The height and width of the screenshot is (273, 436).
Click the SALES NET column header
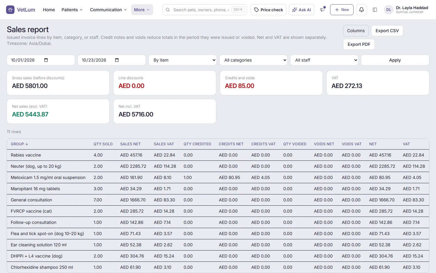[x=130, y=144]
